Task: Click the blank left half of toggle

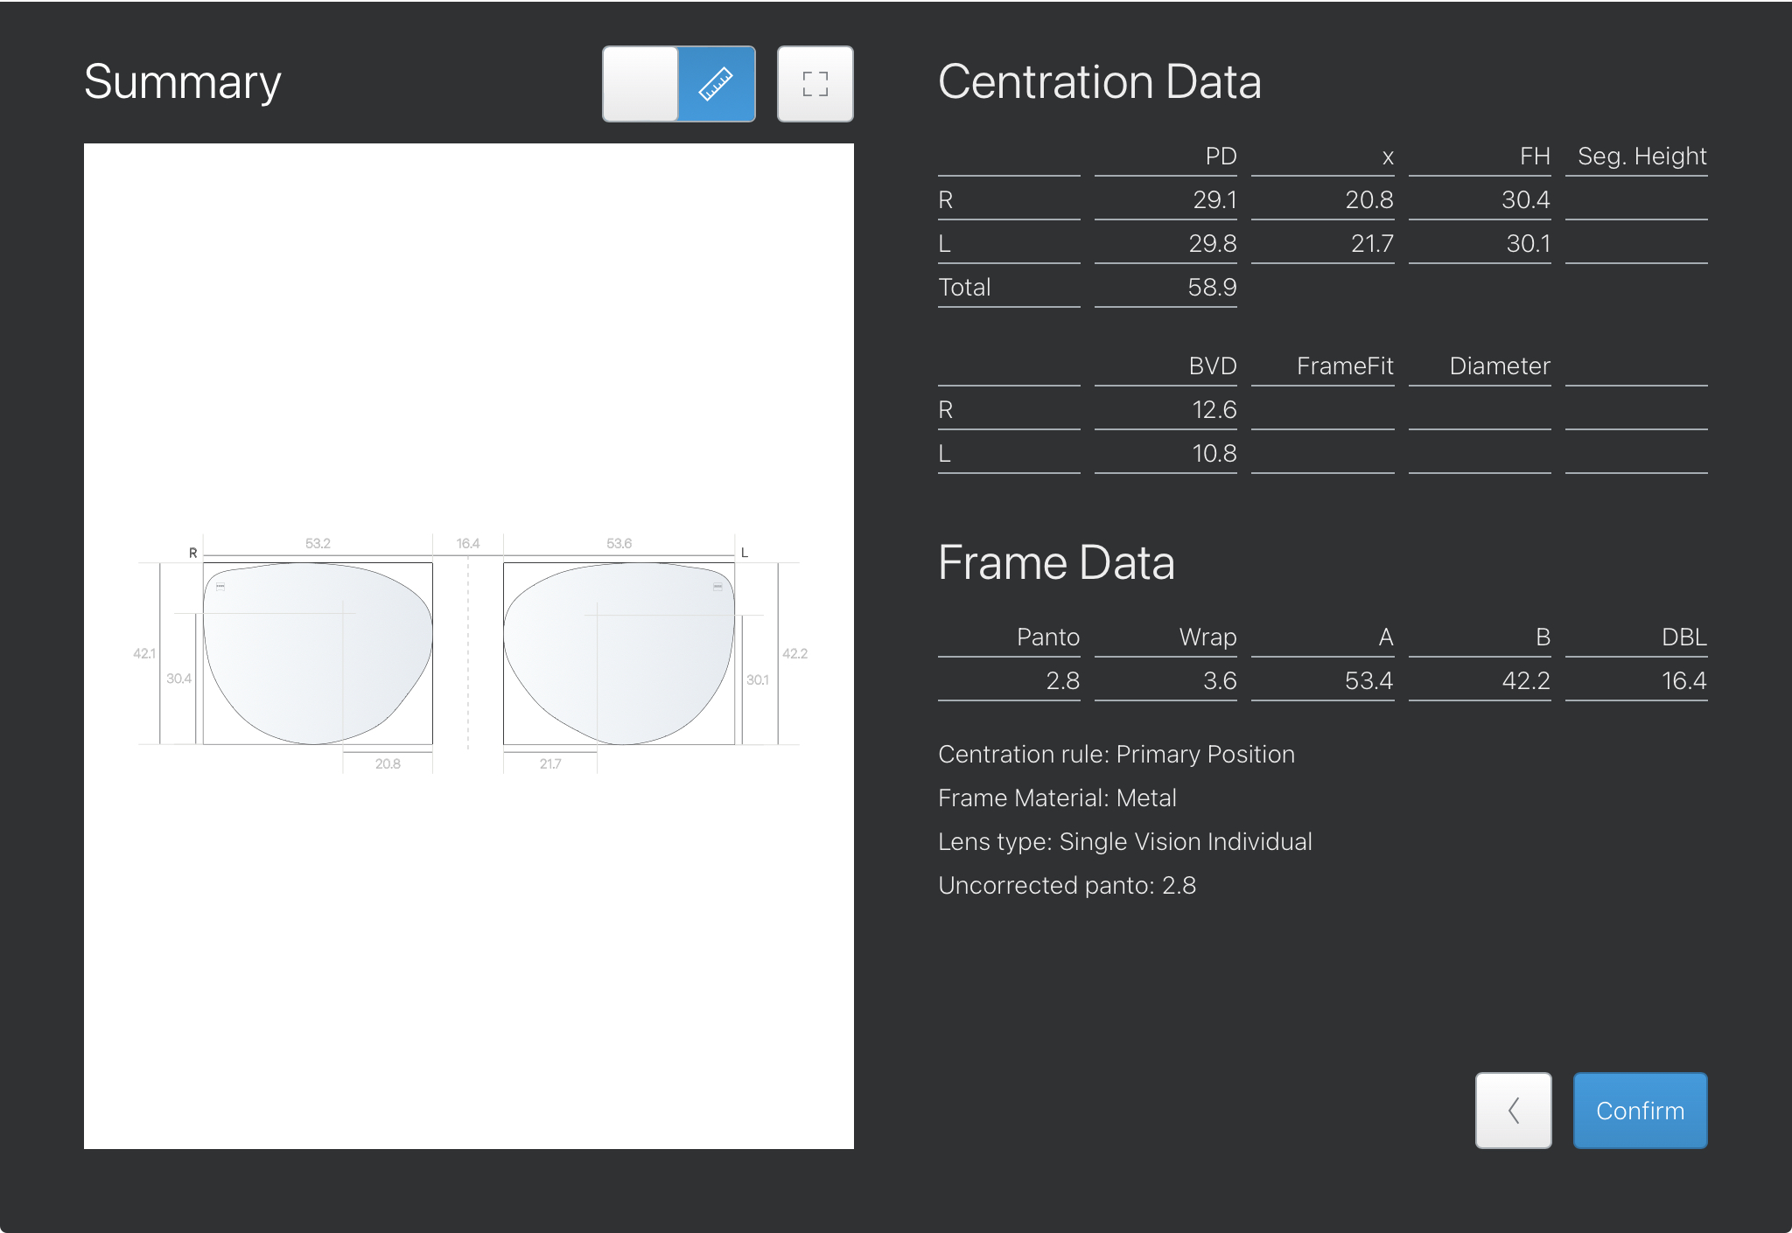Action: [640, 84]
